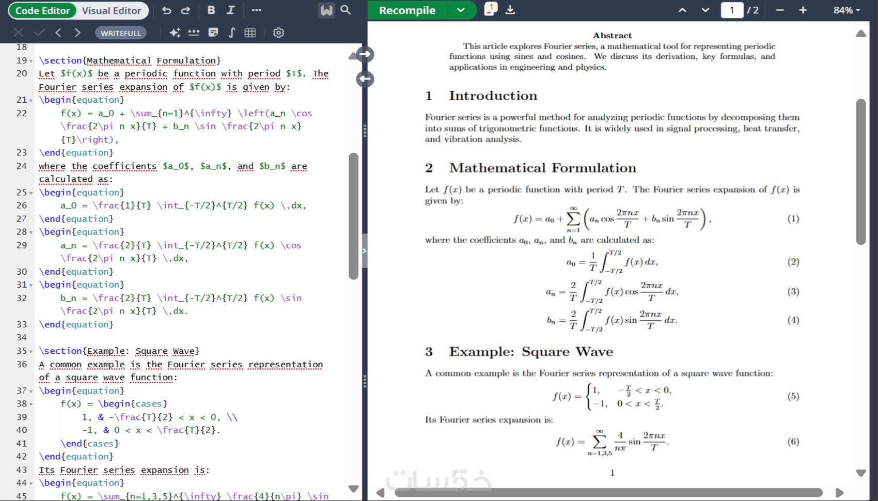878x501 pixels.
Task: Click the PDF scroll up arrow
Action: [x=861, y=34]
